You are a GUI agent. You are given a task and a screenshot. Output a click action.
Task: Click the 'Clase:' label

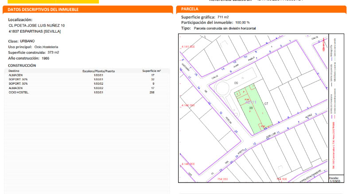click(x=13, y=41)
